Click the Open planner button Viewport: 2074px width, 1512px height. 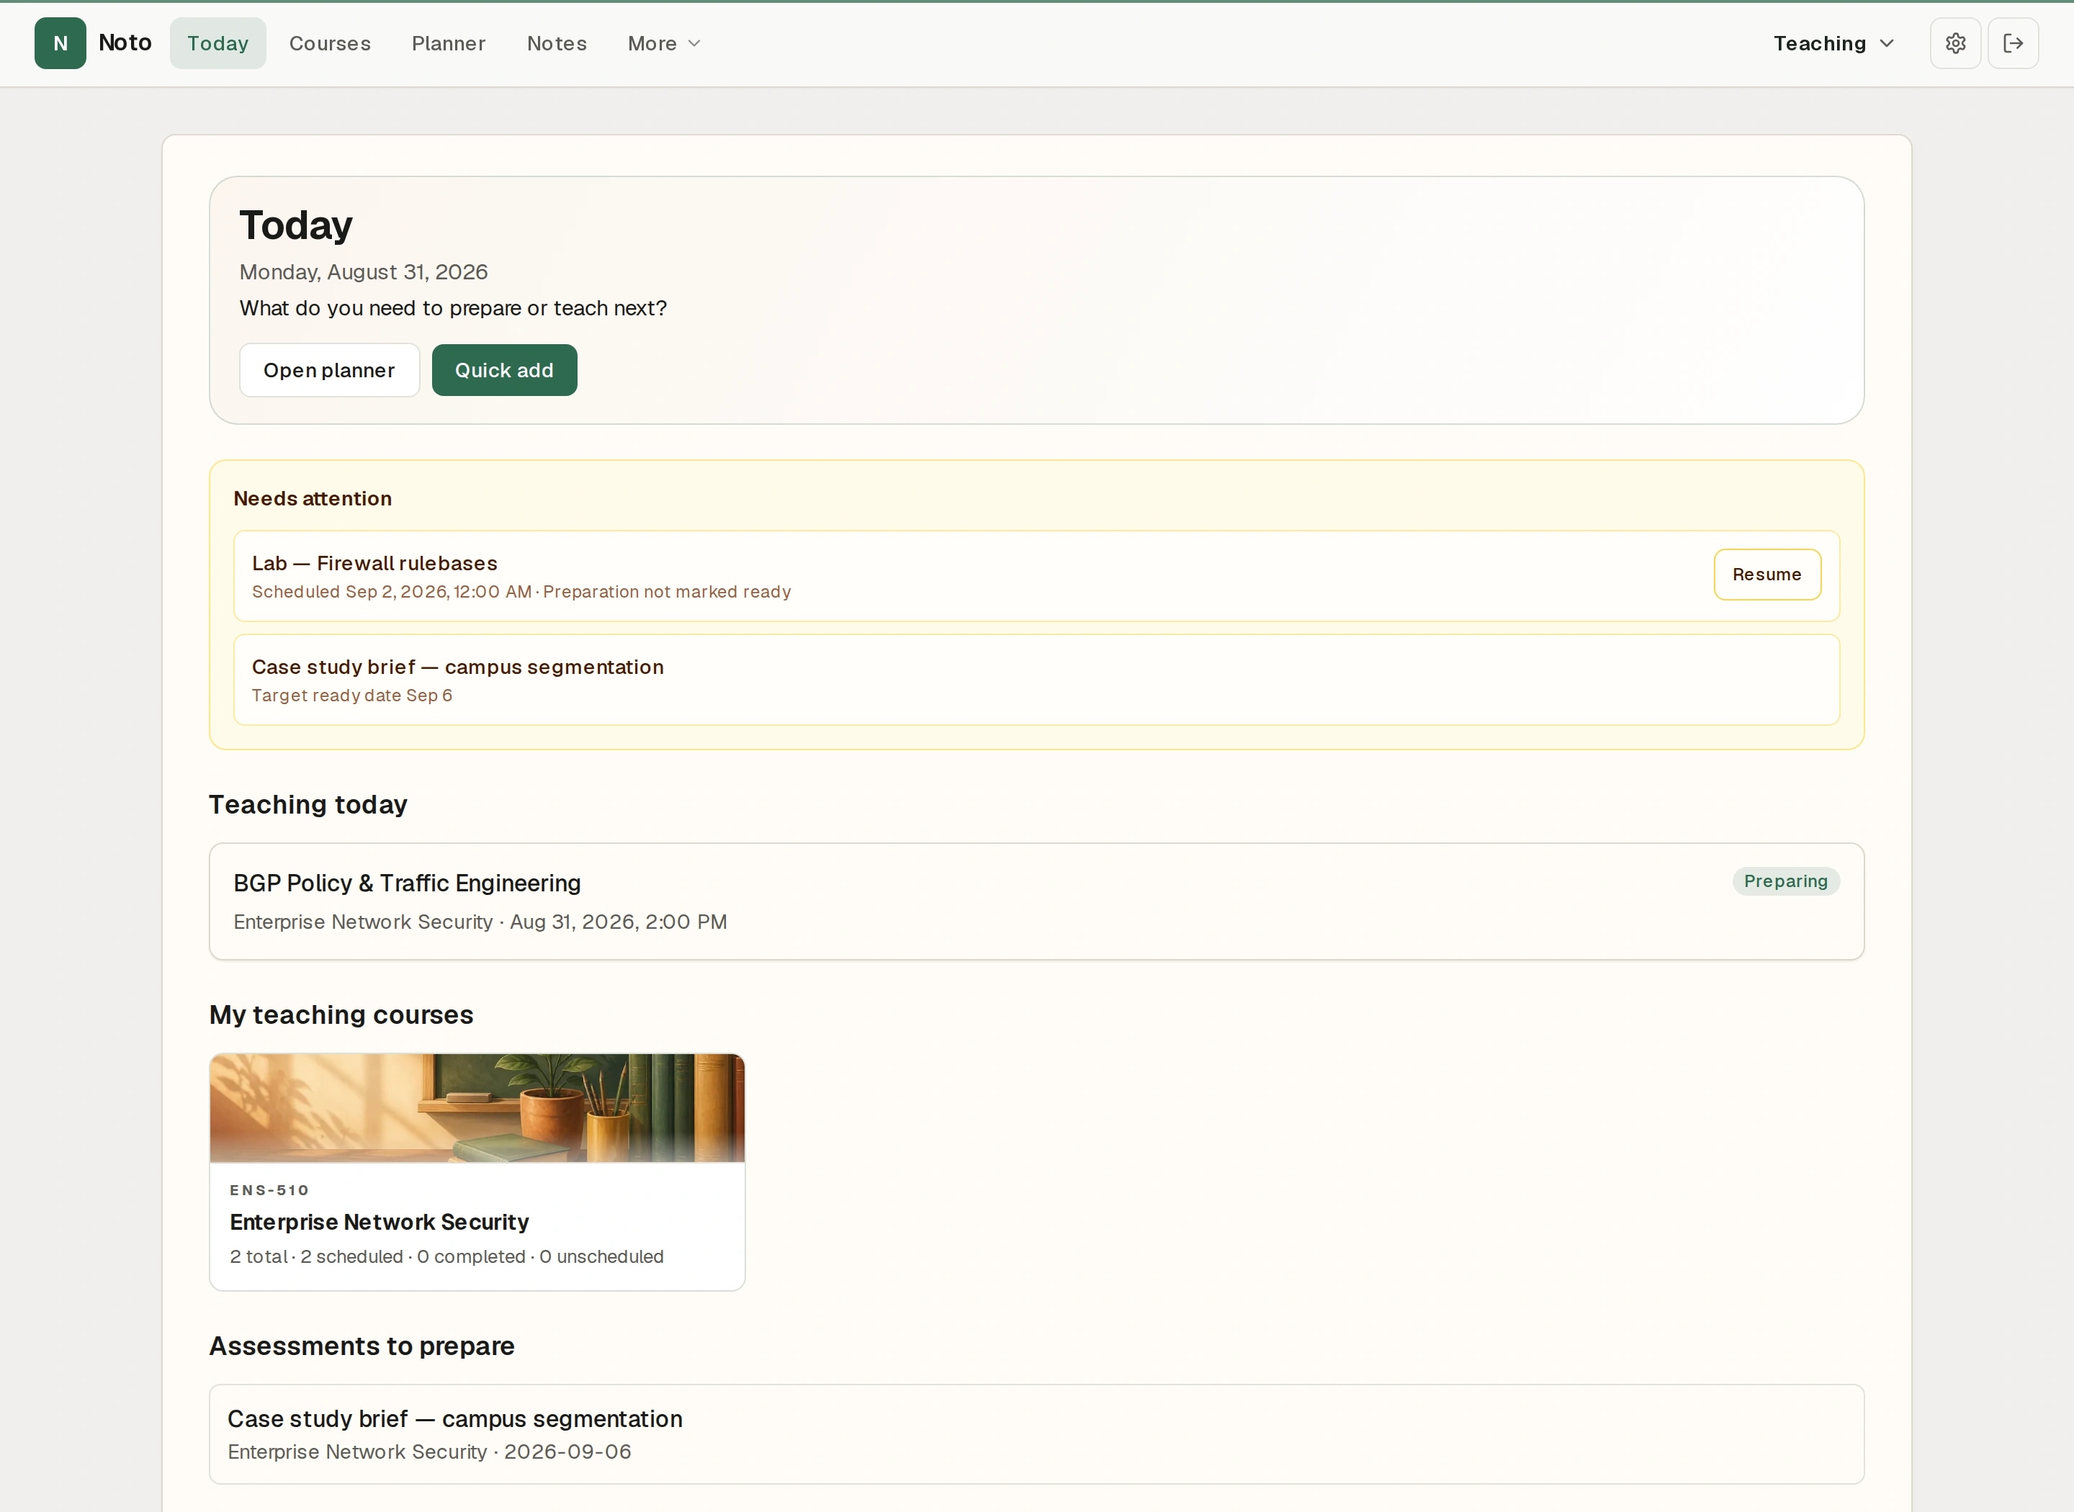[330, 370]
